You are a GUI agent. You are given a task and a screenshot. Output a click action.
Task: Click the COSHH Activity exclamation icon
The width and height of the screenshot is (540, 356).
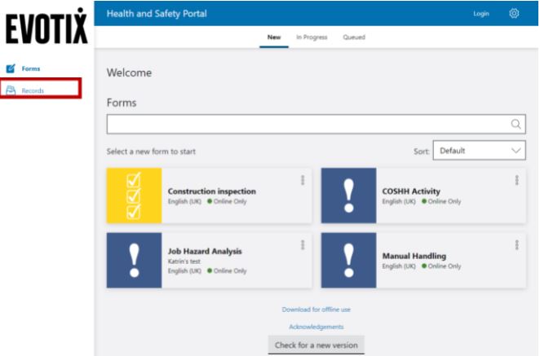[x=348, y=196]
